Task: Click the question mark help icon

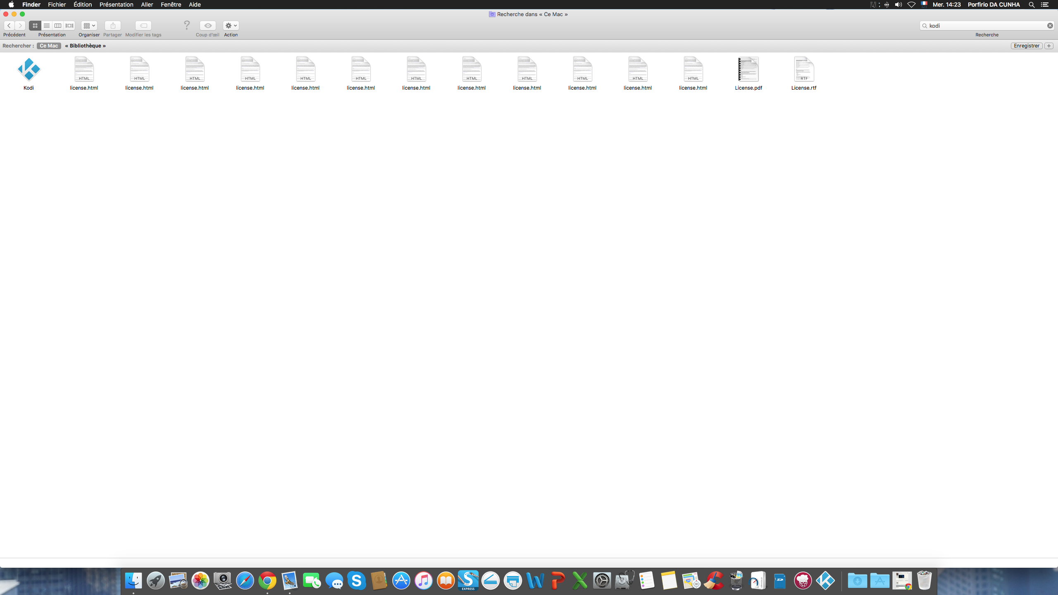Action: [x=187, y=26]
